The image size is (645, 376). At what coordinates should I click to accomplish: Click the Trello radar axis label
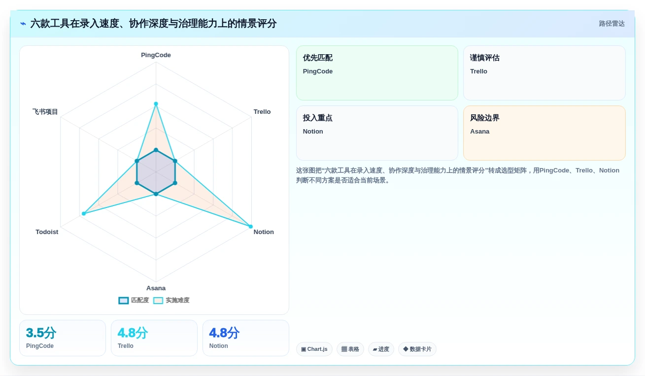(x=262, y=112)
